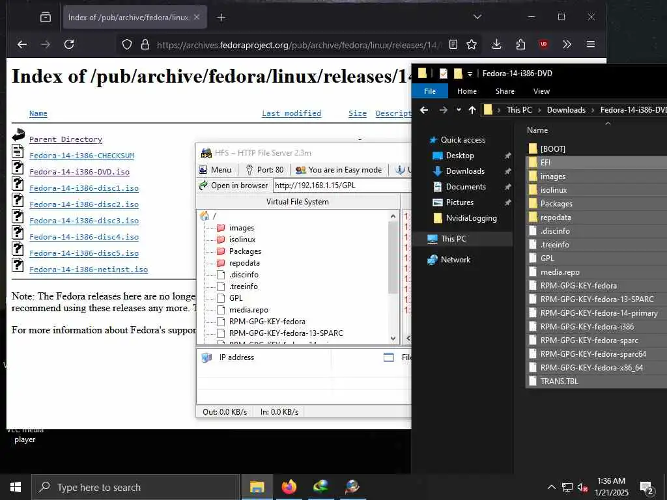
Task: Open Explorer View ribbon tab
Action: pos(541,91)
